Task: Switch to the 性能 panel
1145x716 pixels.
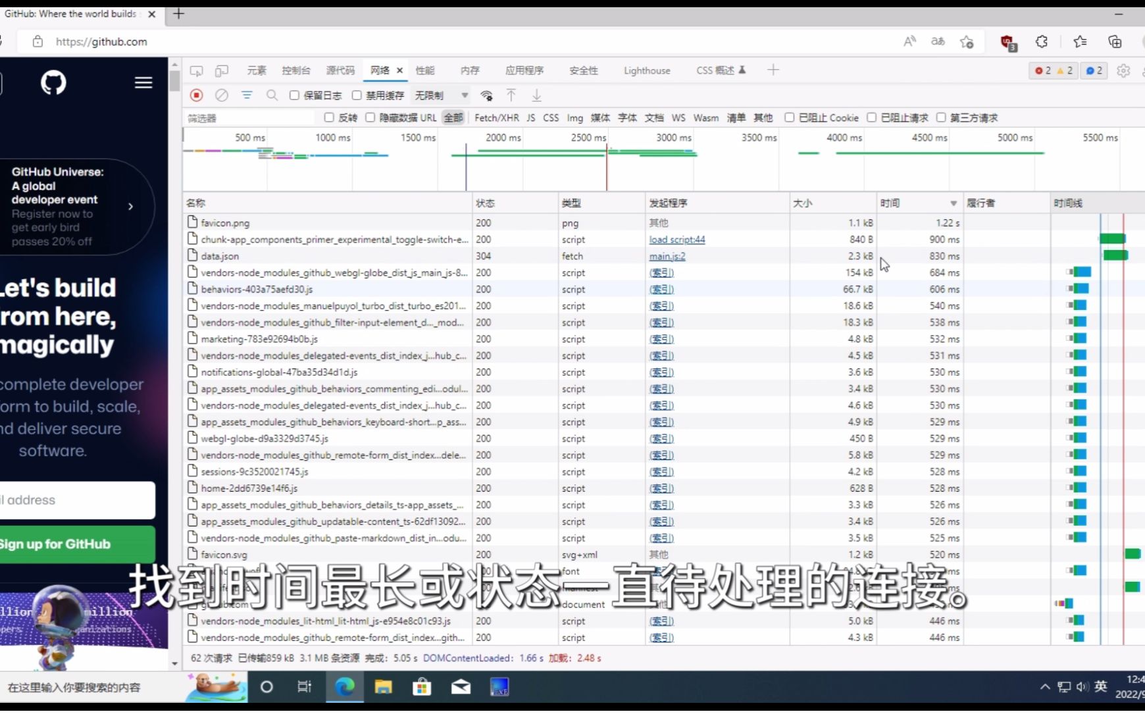Action: [x=425, y=70]
